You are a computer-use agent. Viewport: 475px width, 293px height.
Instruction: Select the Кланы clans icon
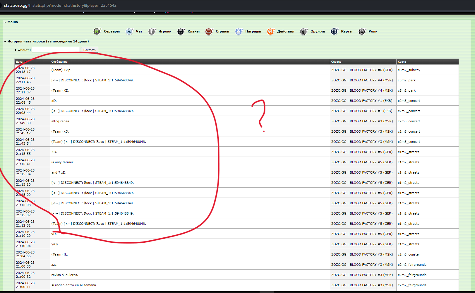coord(181,31)
